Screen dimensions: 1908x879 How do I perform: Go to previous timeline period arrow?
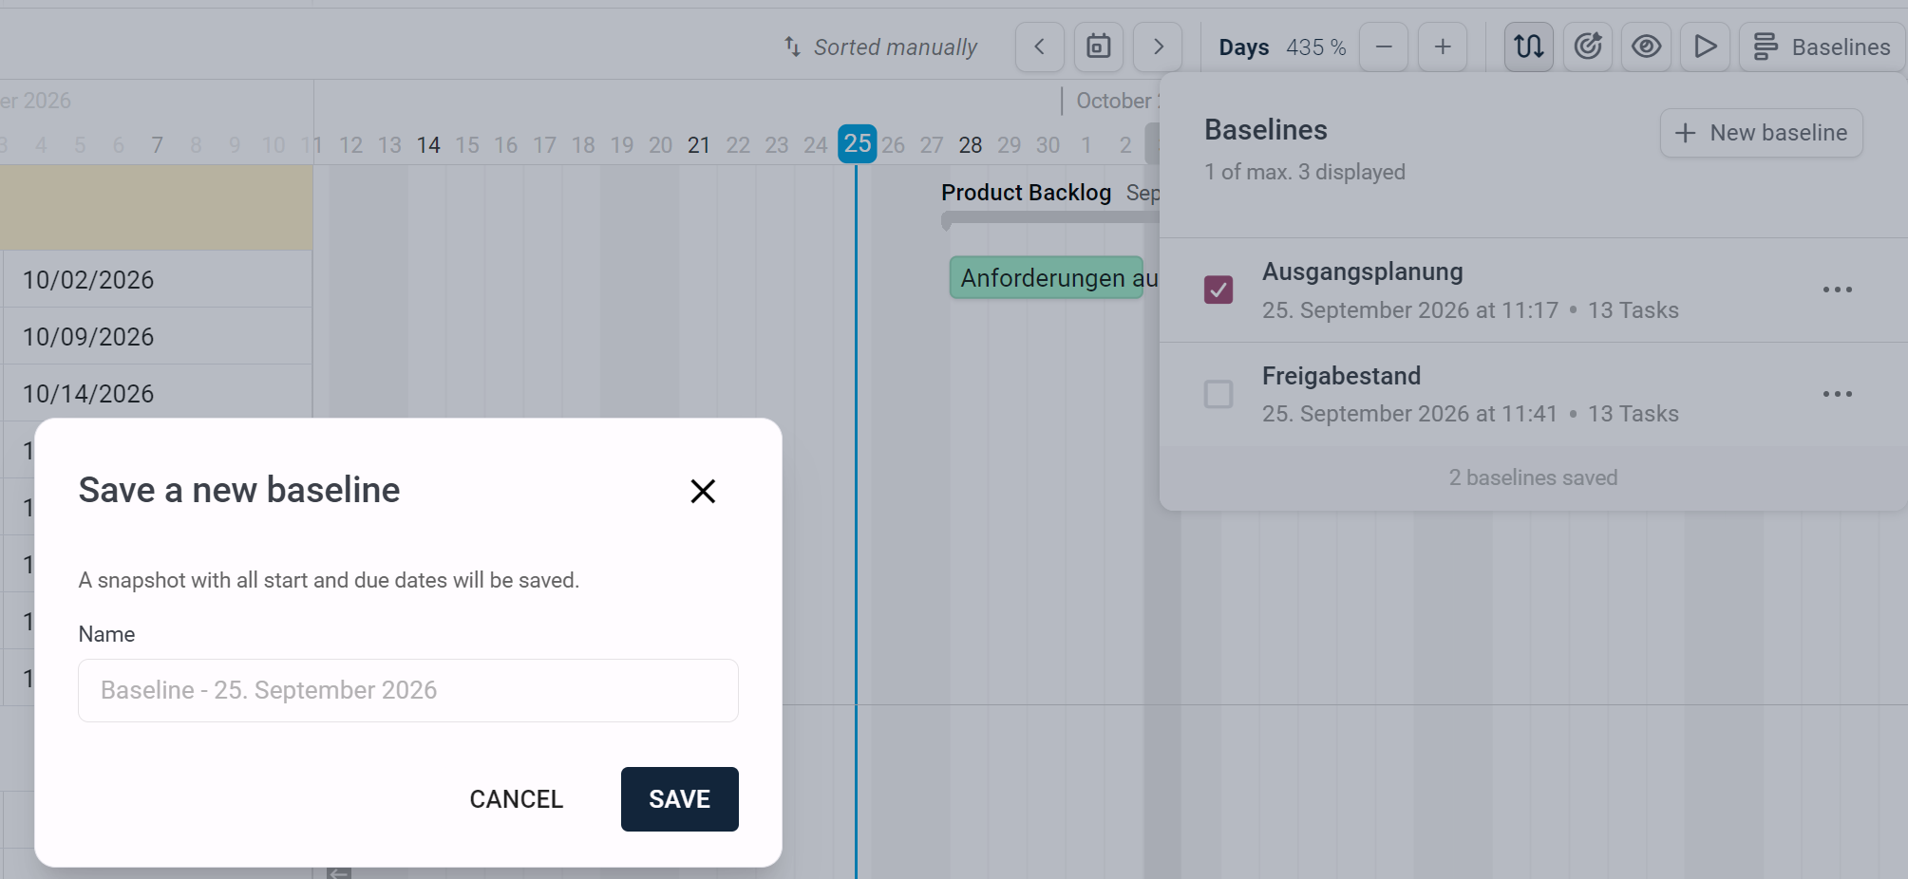pos(1039,47)
